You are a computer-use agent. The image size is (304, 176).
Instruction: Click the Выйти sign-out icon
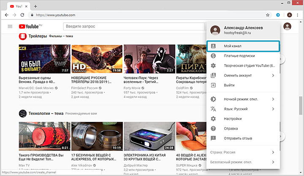[213, 85]
